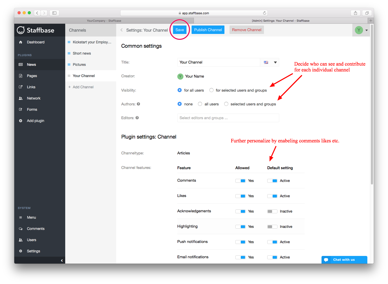The image size is (388, 284).
Task: Click Remove Channel
Action: click(x=246, y=30)
